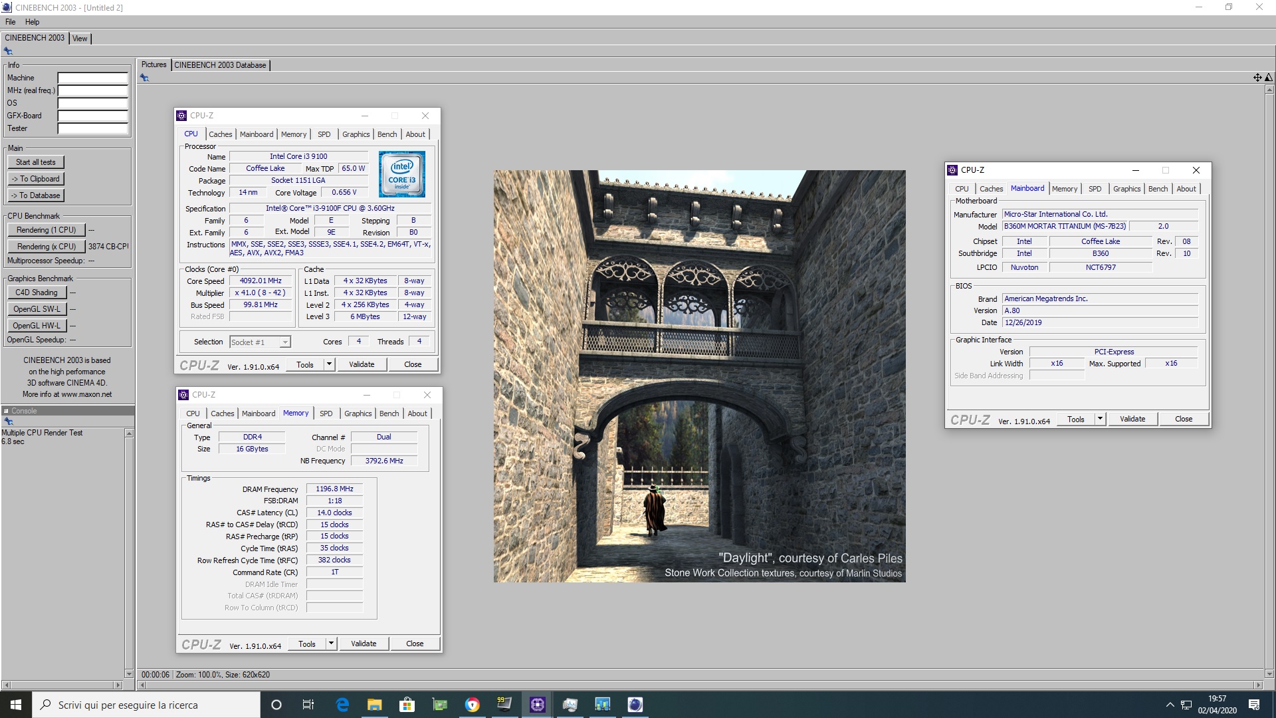Open Microsoft Store from the taskbar
Viewport: 1276px width, 718px height.
coord(407,705)
